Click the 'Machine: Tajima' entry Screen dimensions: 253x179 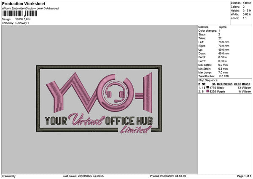213,27
